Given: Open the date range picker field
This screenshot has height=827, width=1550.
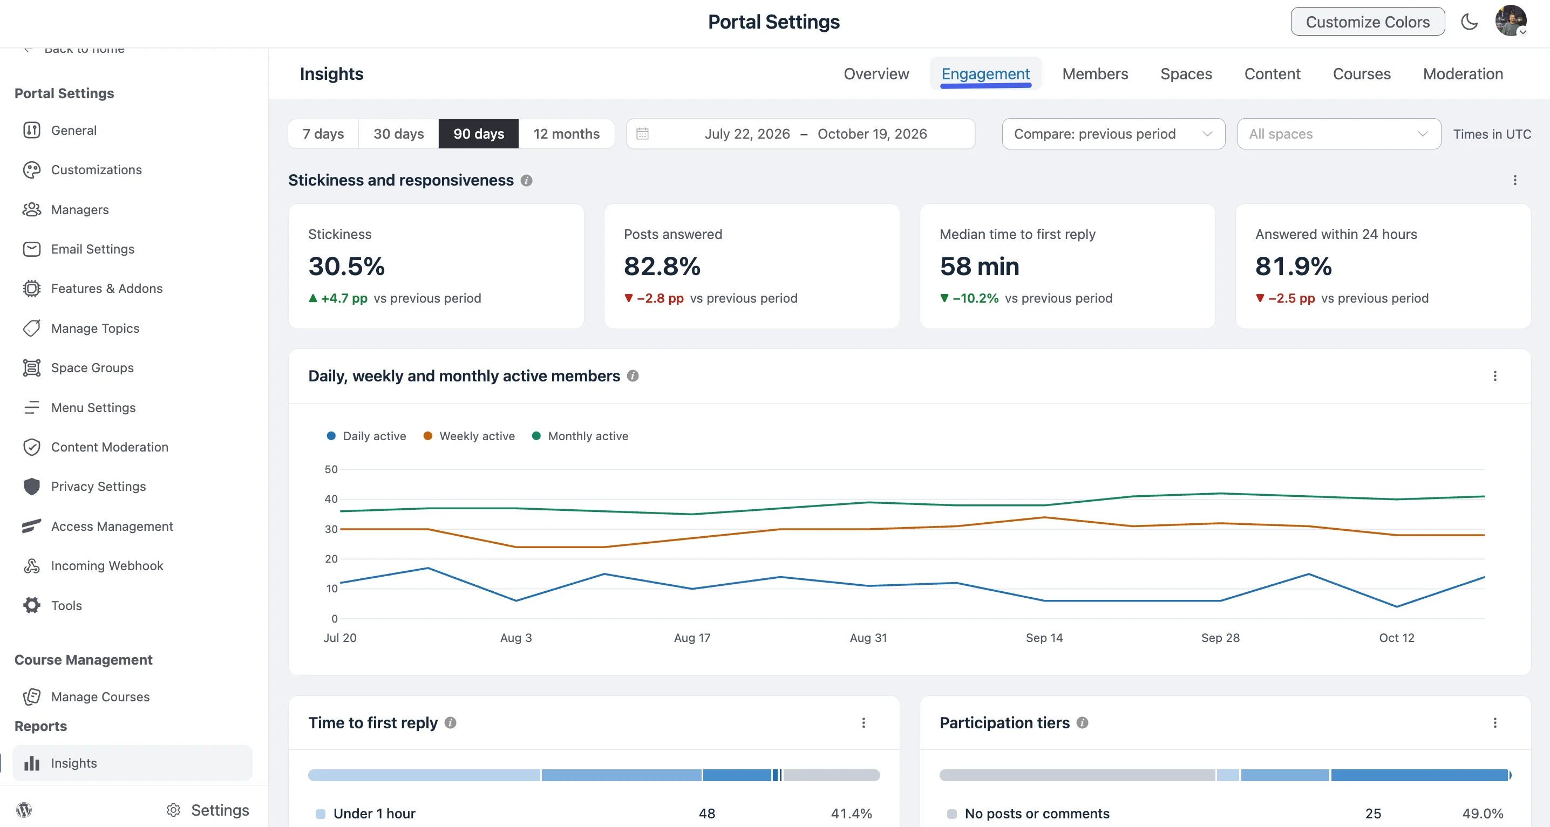Looking at the screenshot, I should (x=800, y=134).
